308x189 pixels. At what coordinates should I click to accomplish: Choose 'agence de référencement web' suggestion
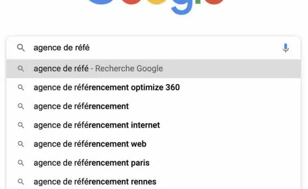tap(90, 144)
